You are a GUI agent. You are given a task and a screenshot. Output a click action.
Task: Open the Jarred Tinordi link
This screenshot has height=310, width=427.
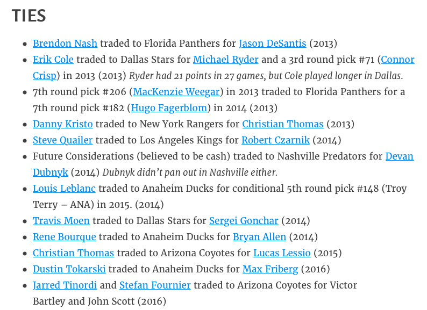pyautogui.click(x=65, y=285)
